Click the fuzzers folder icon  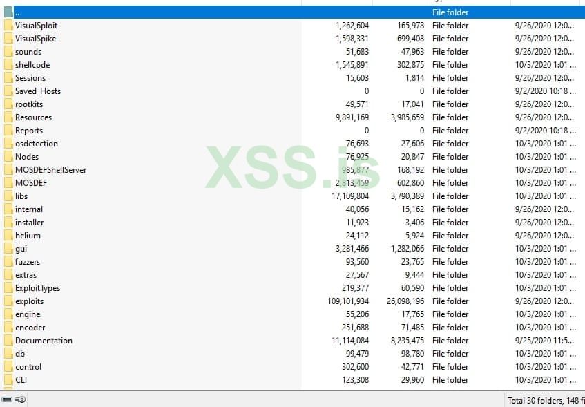tap(8, 261)
